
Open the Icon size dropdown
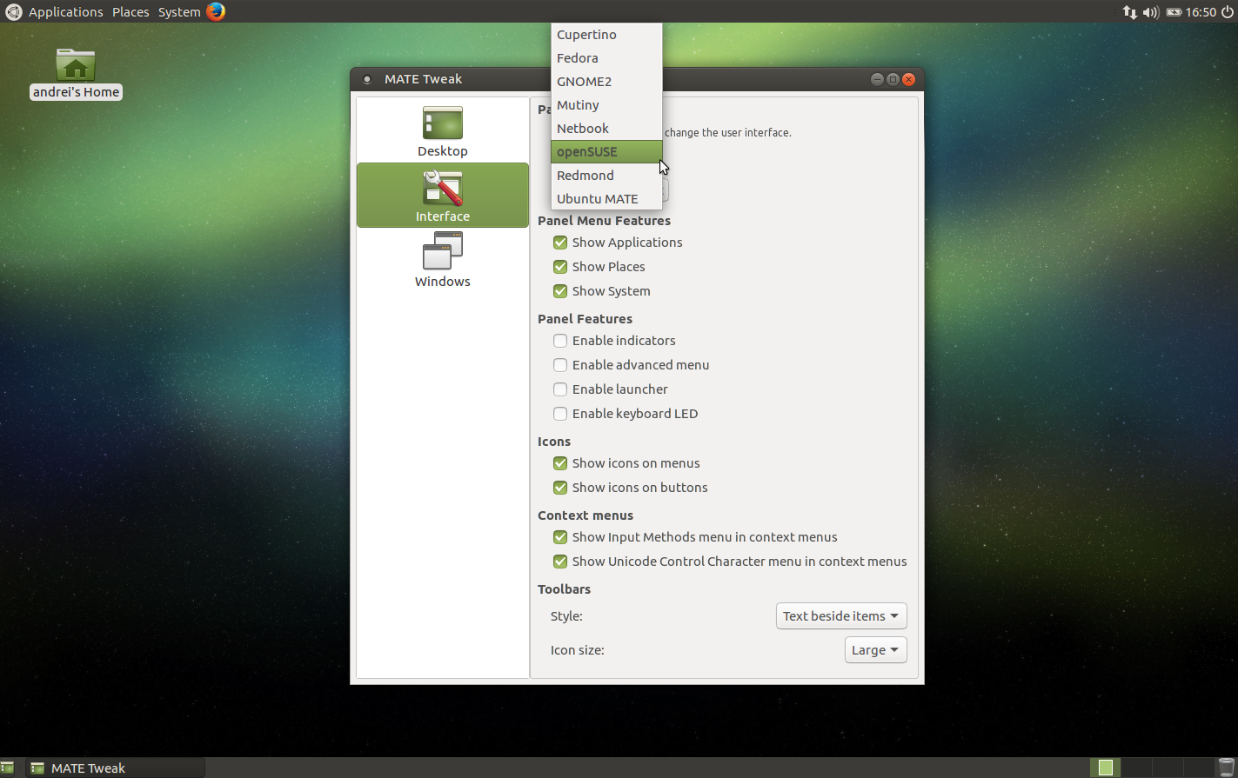(x=876, y=650)
